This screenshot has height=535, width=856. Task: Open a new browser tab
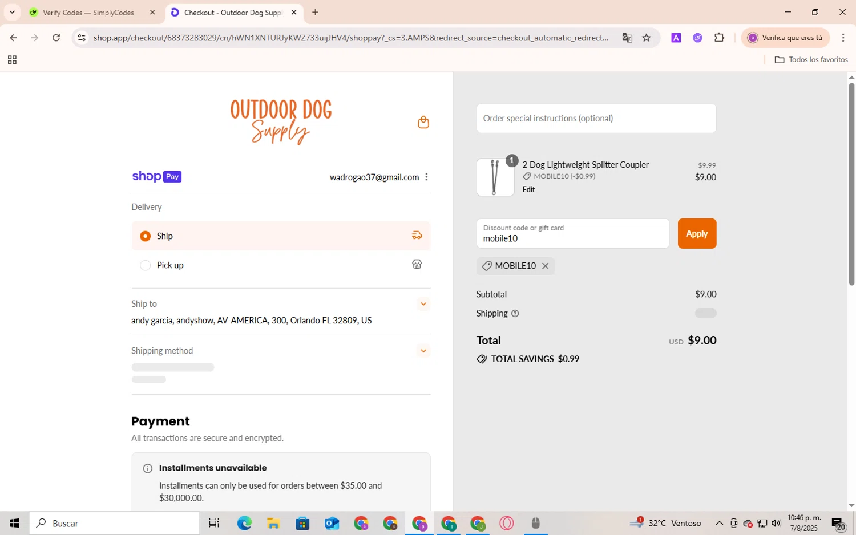[x=315, y=12]
